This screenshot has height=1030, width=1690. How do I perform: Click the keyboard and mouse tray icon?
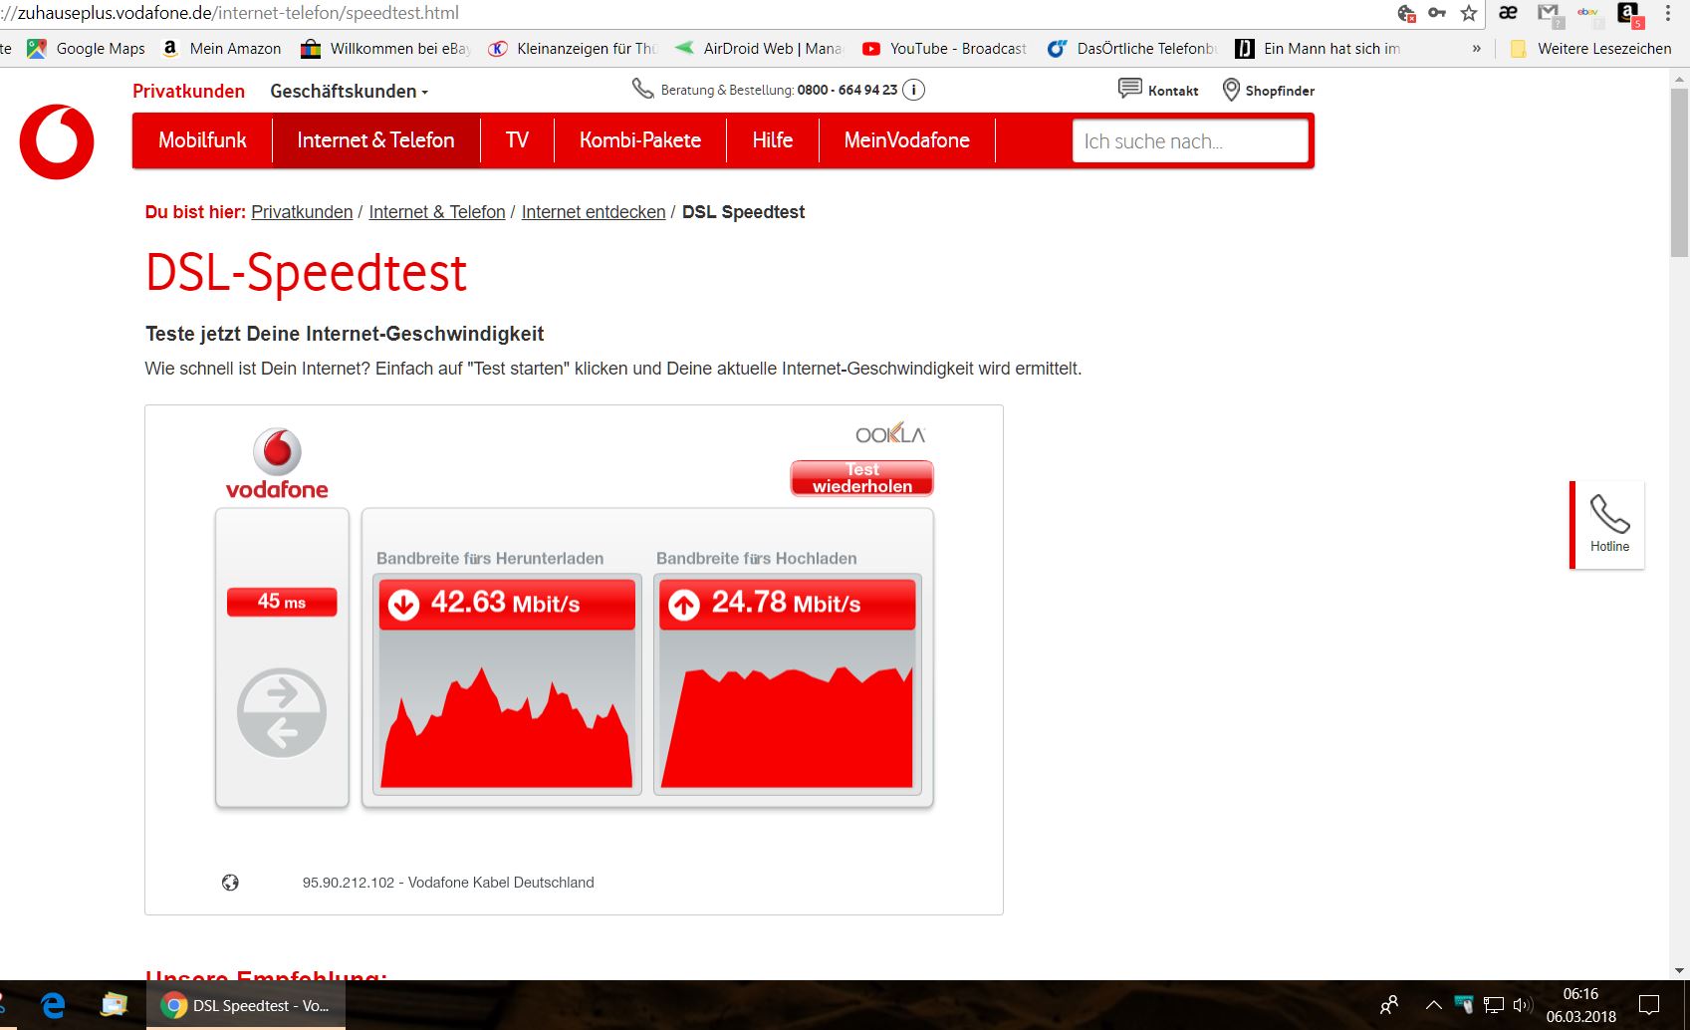pyautogui.click(x=1463, y=1004)
